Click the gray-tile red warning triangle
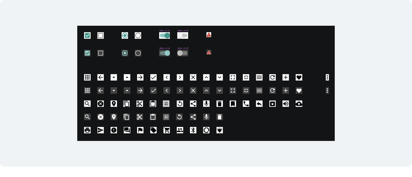 (x=209, y=52)
